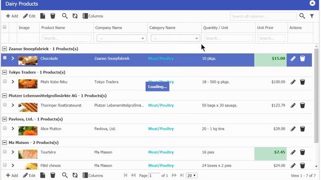
Task: Open the top toolbar Columns chooser
Action: tap(92, 16)
